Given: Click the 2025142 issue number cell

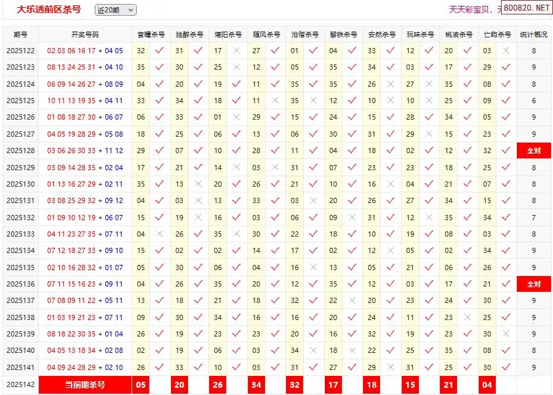Looking at the screenshot, I should coord(20,384).
